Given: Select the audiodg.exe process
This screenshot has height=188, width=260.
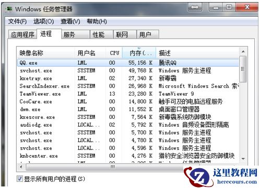Looking at the screenshot, I should [x=128, y=125].
